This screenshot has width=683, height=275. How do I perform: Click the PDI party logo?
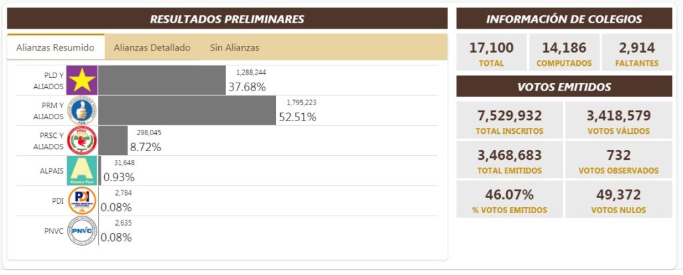coord(82,200)
